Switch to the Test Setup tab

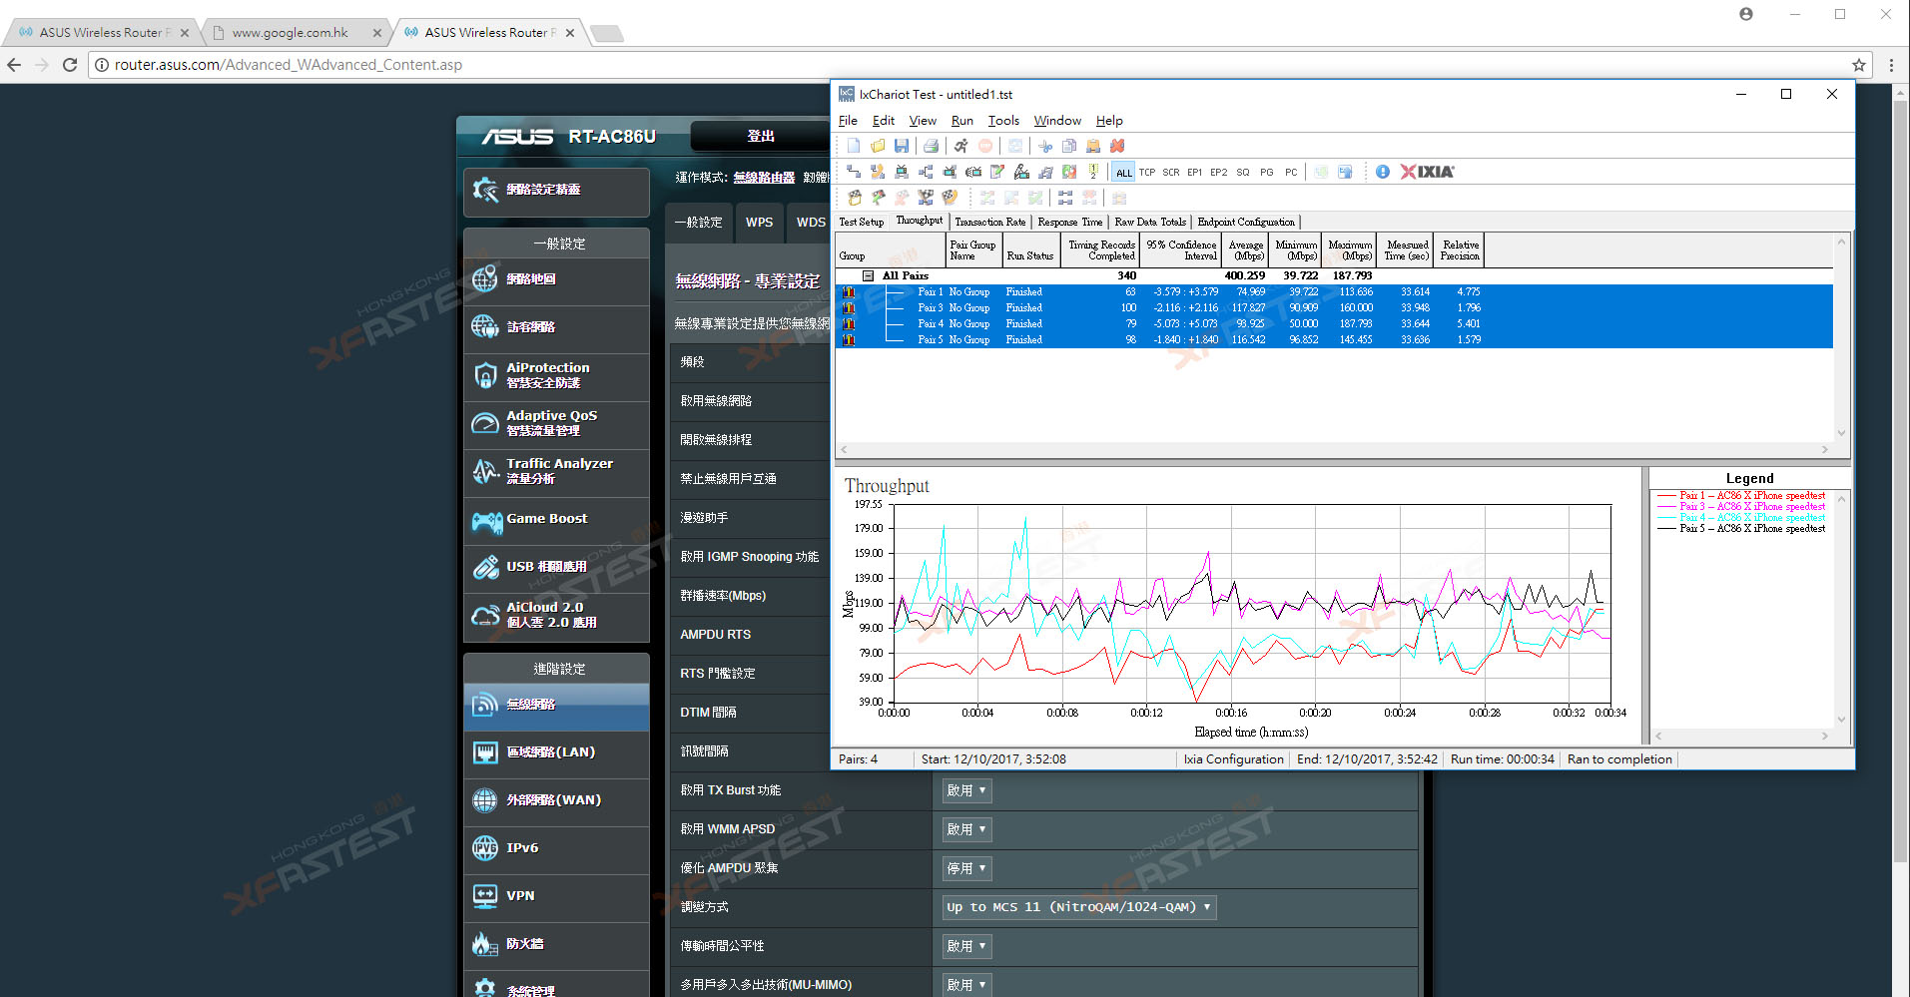(x=861, y=222)
